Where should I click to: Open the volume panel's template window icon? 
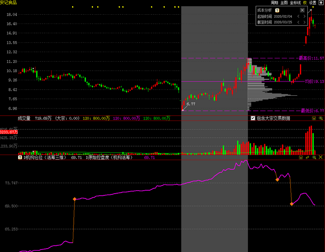click(314, 118)
